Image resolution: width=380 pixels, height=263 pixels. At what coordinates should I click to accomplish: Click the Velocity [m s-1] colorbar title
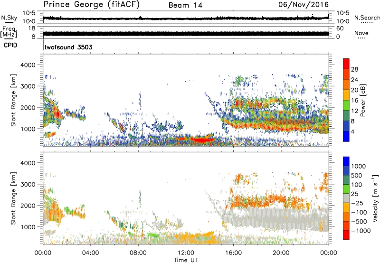(x=375, y=198)
